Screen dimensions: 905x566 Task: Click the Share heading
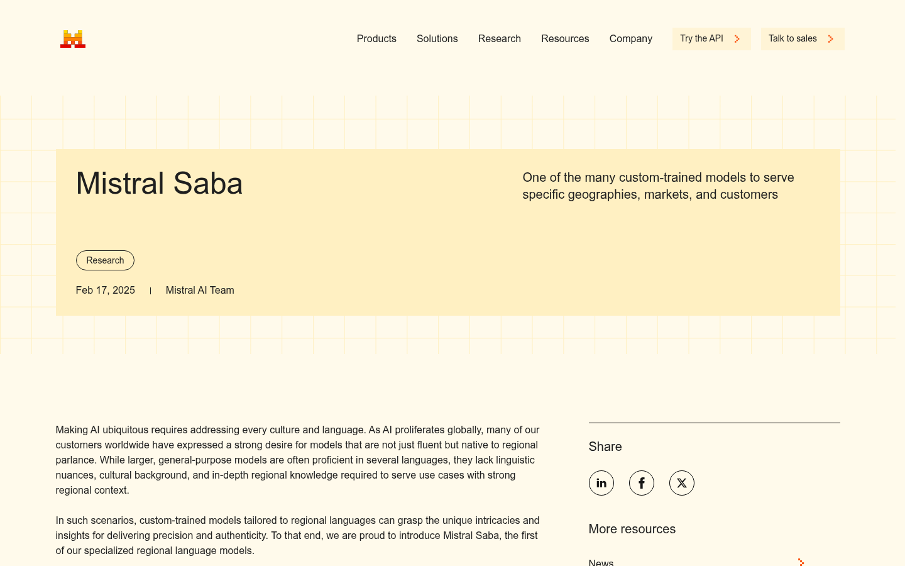pos(605,447)
